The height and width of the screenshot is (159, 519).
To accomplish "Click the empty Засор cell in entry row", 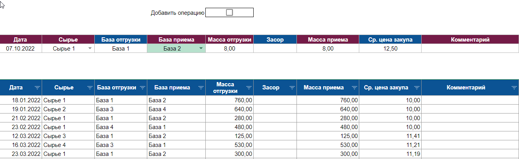I will point(275,49).
